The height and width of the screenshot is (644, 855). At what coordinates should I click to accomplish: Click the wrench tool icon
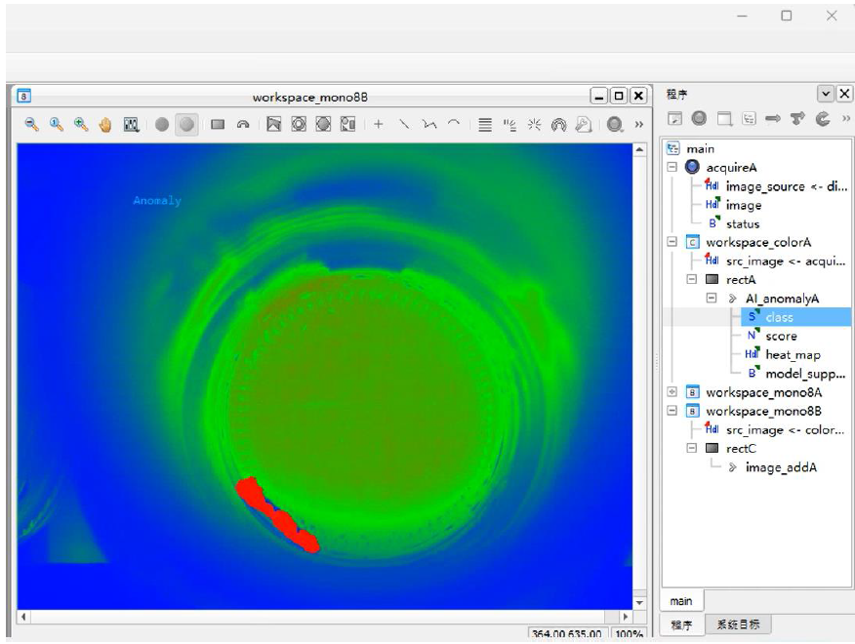(x=584, y=125)
